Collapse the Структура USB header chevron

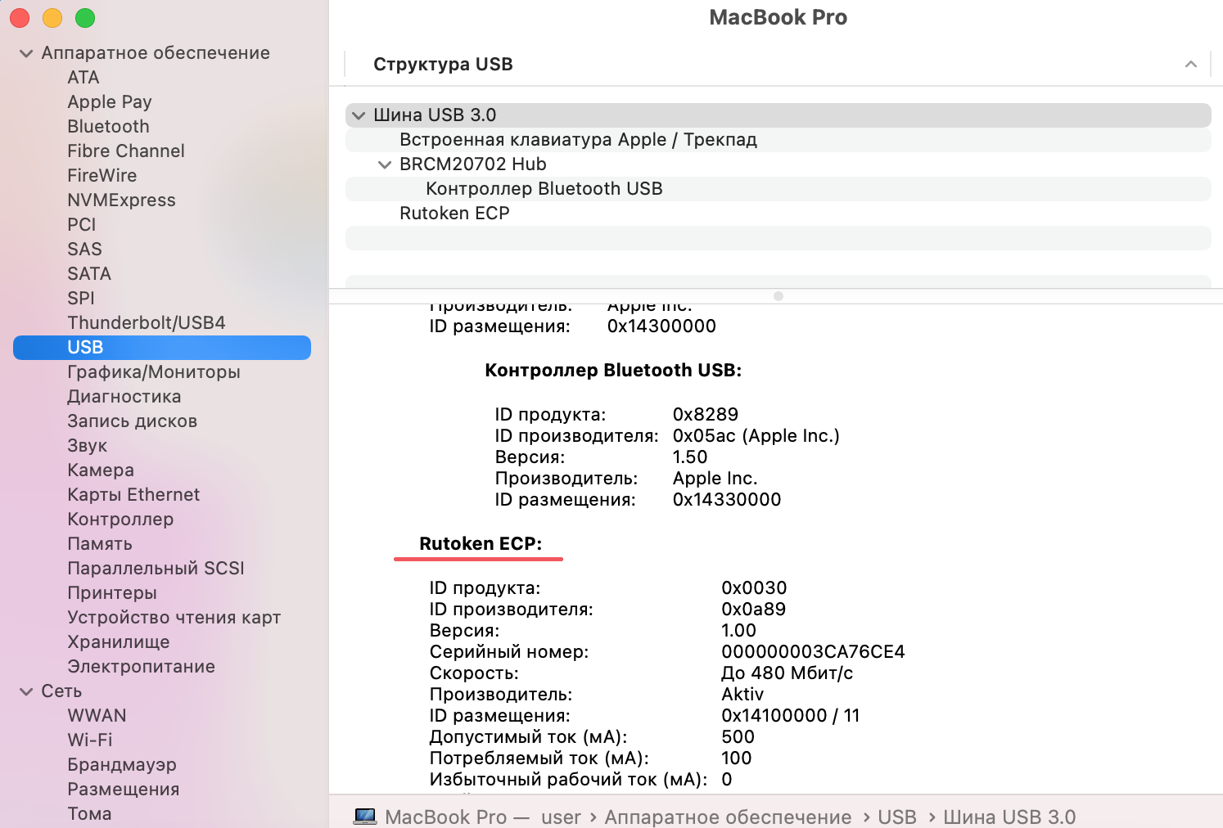point(1191,64)
